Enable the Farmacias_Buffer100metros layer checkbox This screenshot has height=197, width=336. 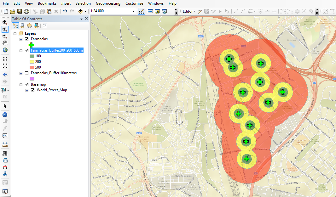pos(26,73)
